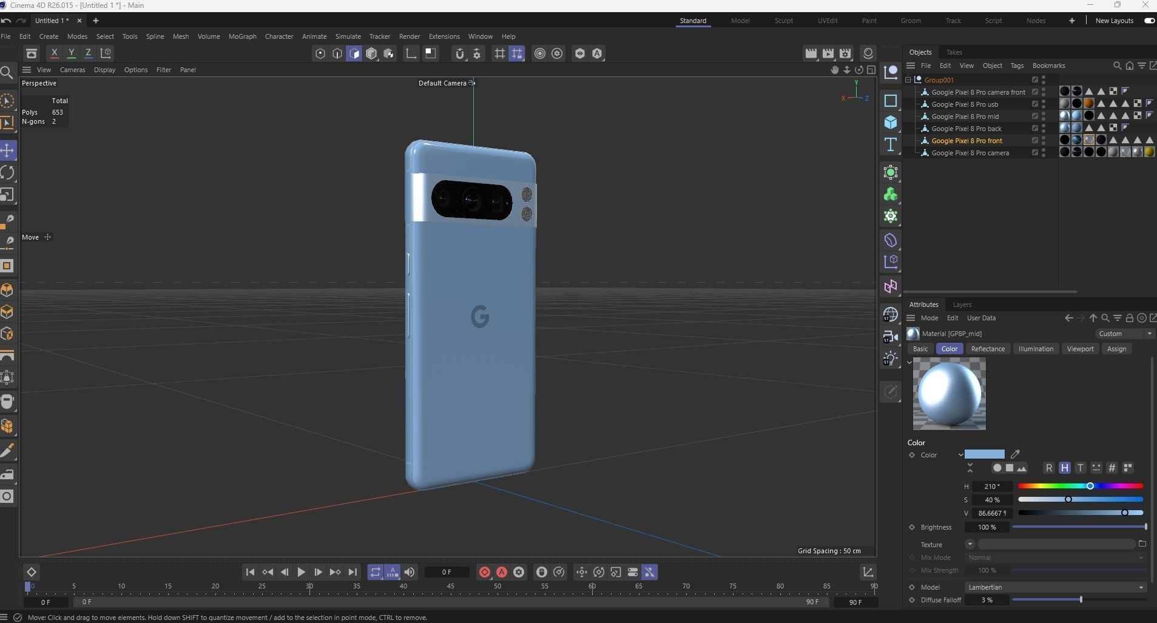Select Google Pixel 8 Pro back object
Viewport: 1157px width, 623px height.
(966, 129)
